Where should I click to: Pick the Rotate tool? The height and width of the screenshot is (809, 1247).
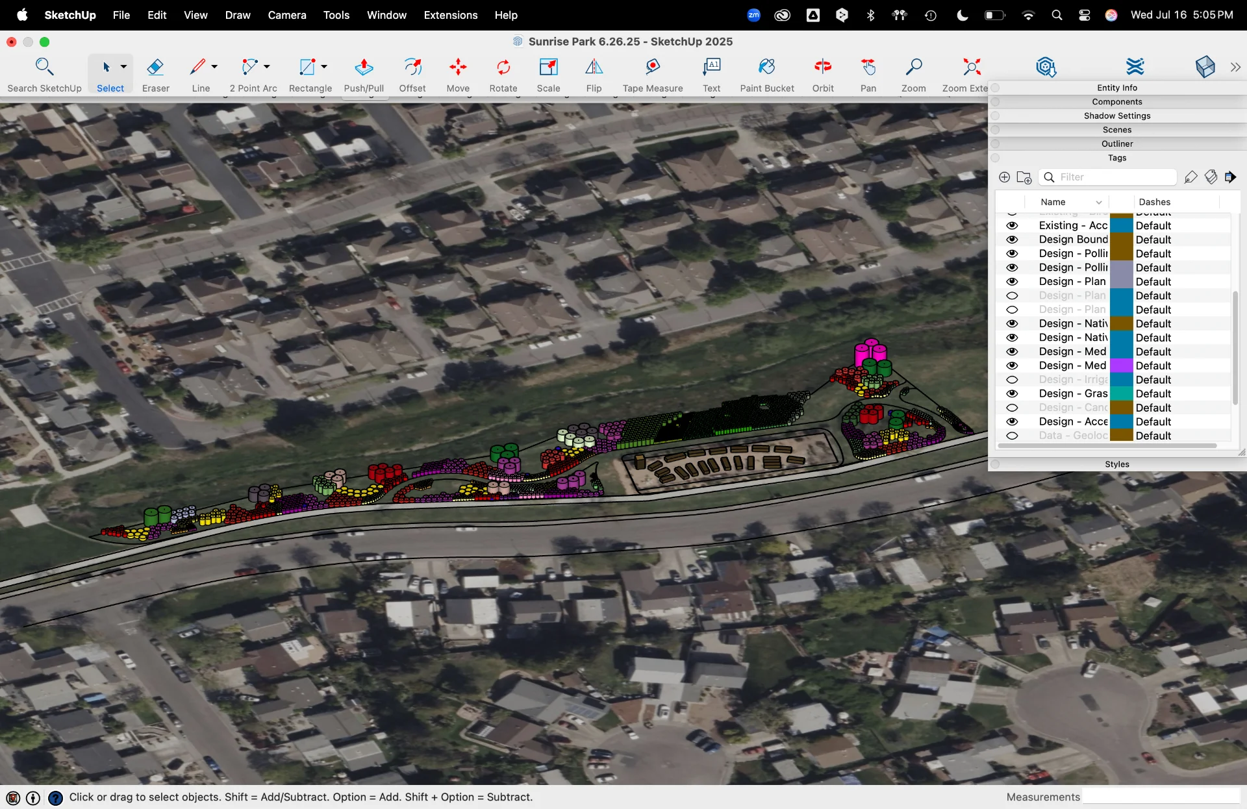(503, 75)
